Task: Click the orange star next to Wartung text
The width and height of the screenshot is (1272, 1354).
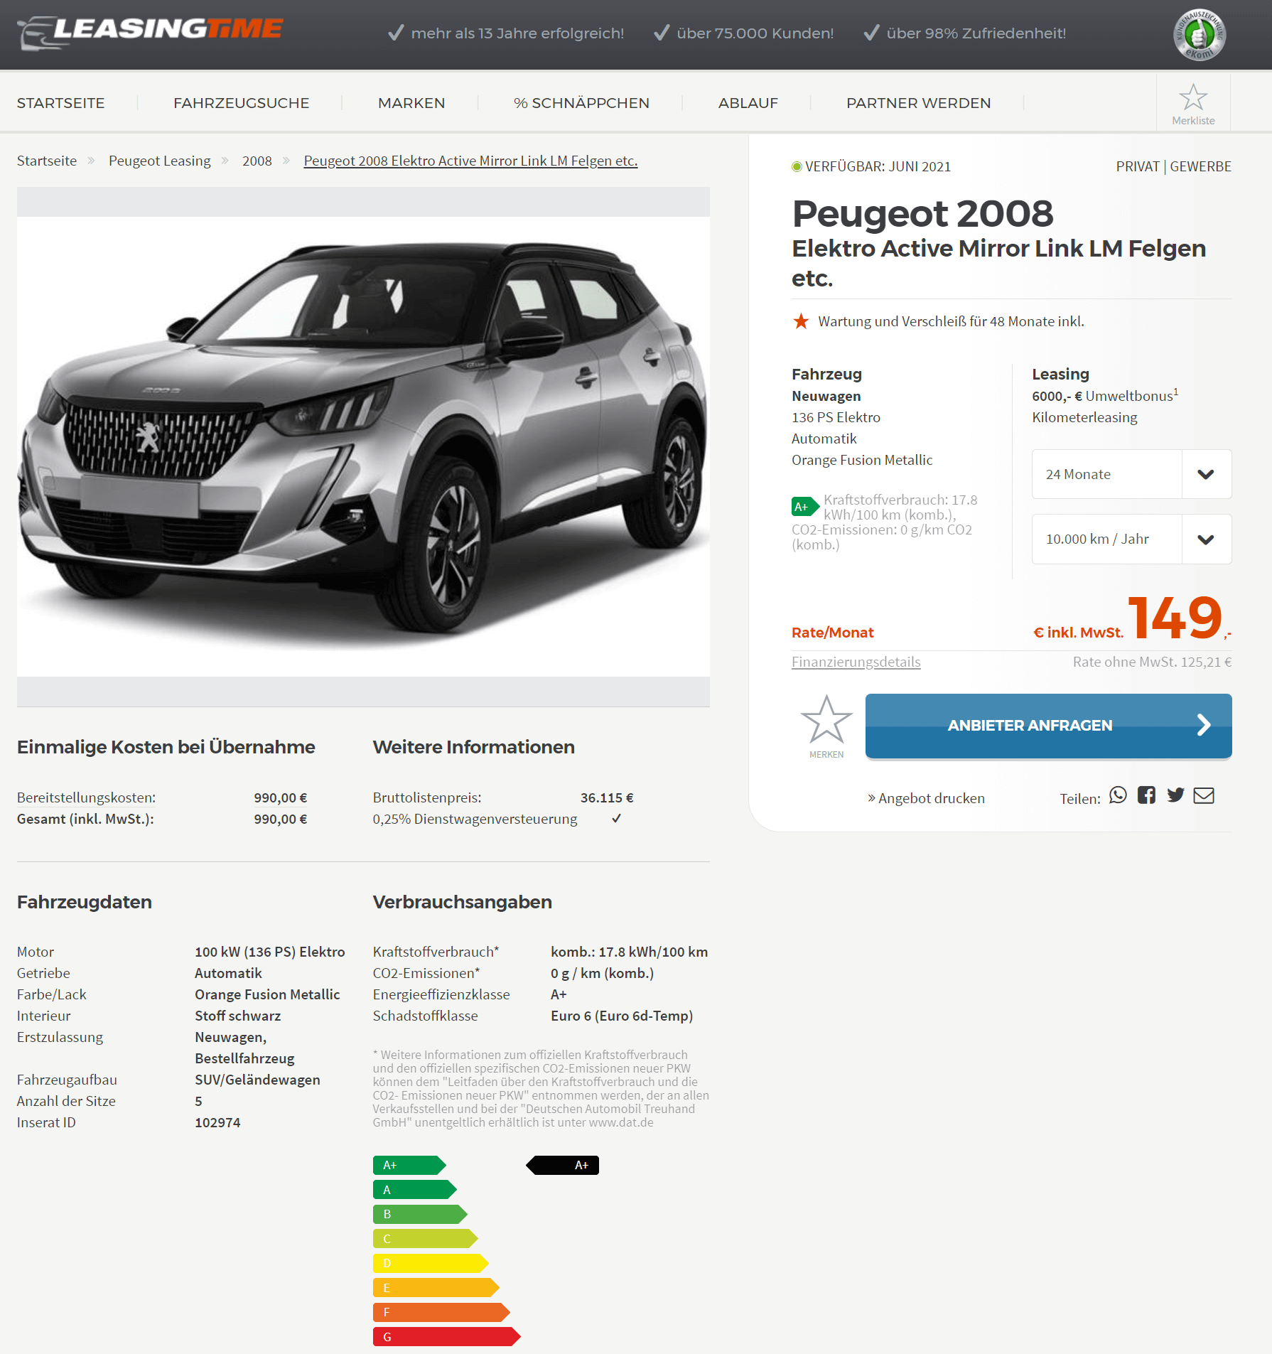Action: [801, 321]
